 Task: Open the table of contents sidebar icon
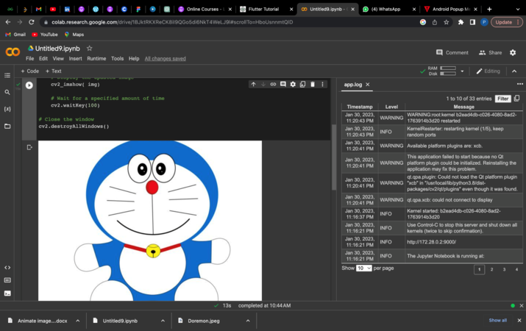(8, 76)
